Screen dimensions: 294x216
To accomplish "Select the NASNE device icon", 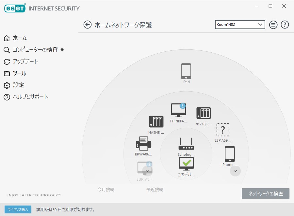I will click(156, 122).
